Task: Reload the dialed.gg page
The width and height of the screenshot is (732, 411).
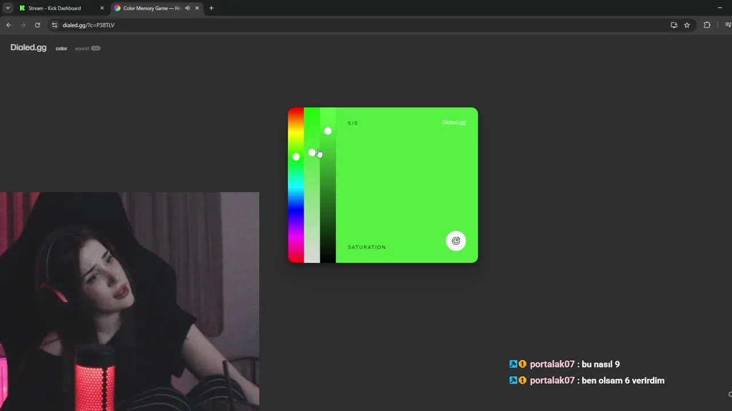Action: coord(37,25)
